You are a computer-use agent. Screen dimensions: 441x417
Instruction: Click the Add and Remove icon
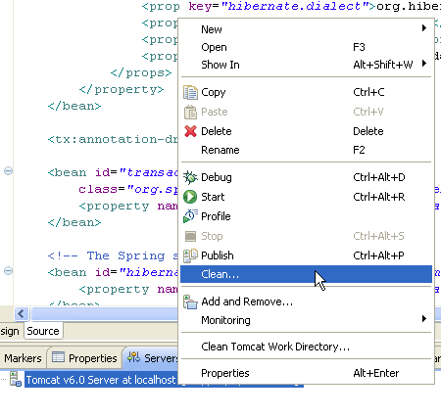190,301
